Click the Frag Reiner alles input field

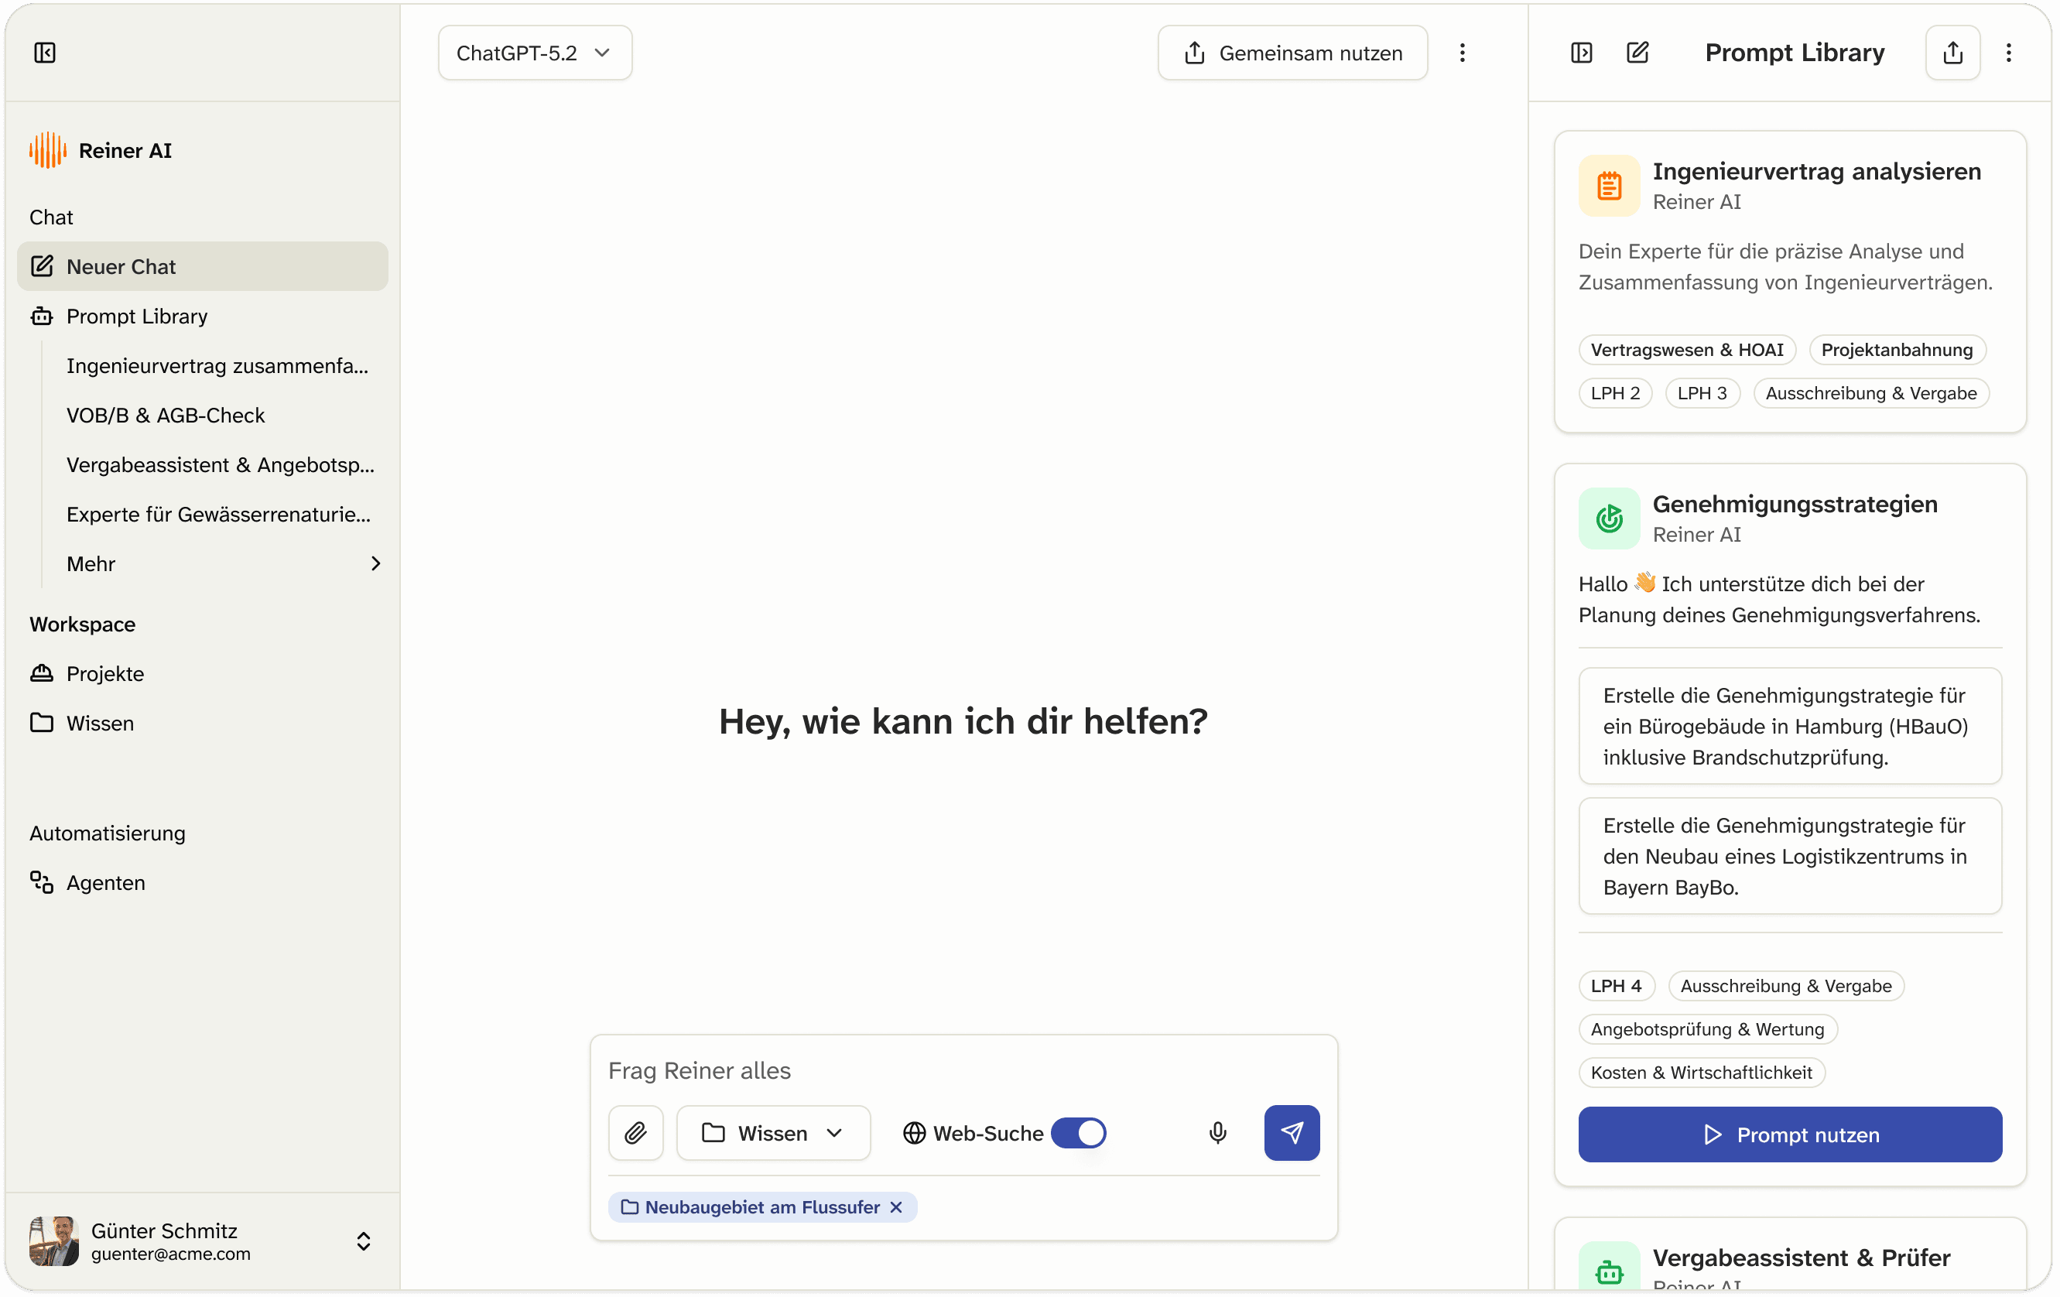963,1070
